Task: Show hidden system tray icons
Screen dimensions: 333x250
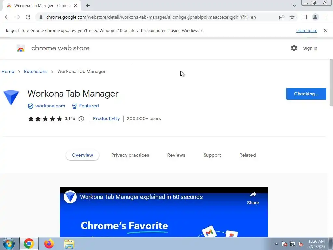Action: 276,244
